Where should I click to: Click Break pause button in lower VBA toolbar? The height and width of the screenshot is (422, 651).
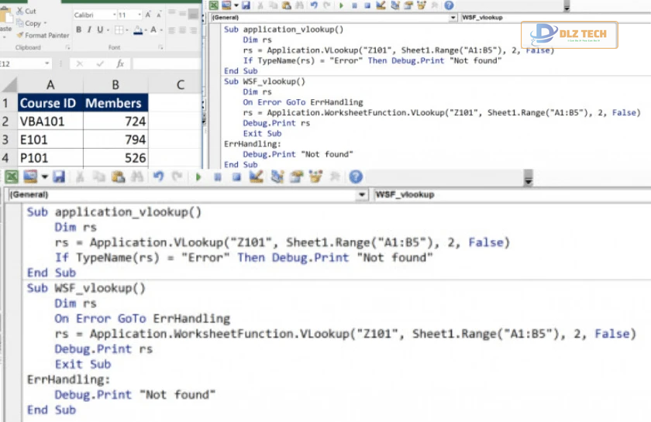217,177
